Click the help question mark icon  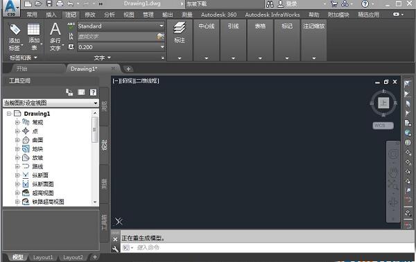[365, 3]
